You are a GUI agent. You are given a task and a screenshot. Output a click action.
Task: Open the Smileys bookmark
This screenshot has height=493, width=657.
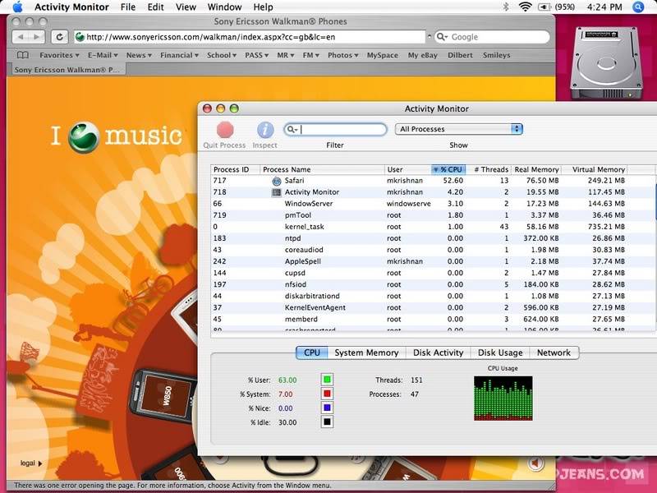[x=497, y=55]
